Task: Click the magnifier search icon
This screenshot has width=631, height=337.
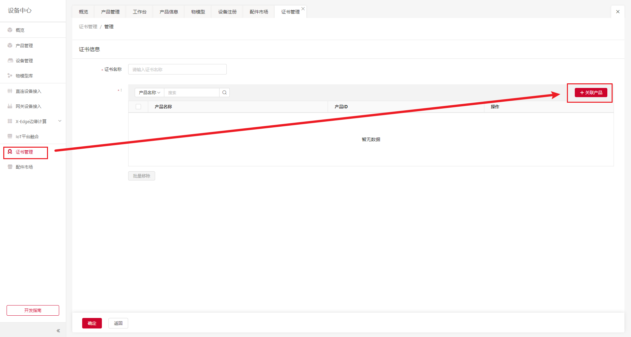Action: click(224, 93)
